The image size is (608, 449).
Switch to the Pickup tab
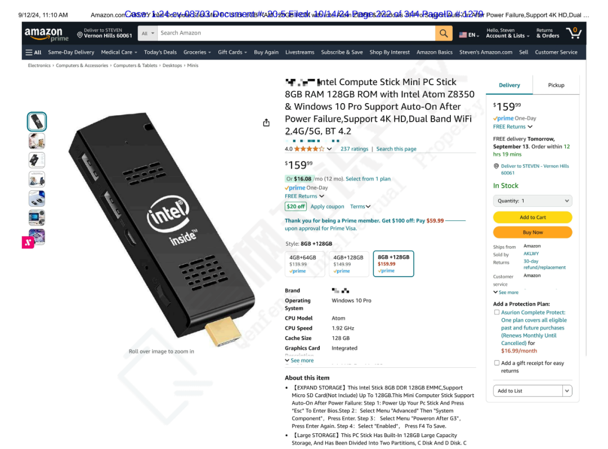pos(556,85)
